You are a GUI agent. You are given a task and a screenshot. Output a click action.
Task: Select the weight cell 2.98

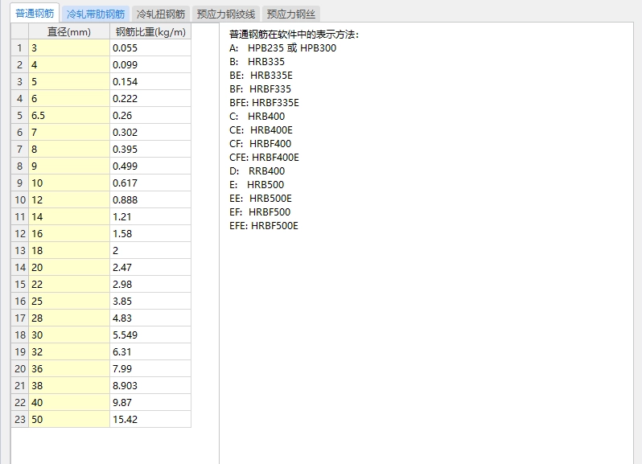pos(150,284)
